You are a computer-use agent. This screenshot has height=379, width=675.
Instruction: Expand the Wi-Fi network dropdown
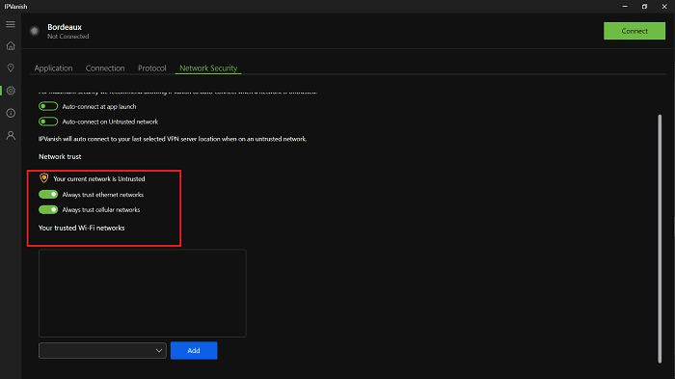coord(102,351)
